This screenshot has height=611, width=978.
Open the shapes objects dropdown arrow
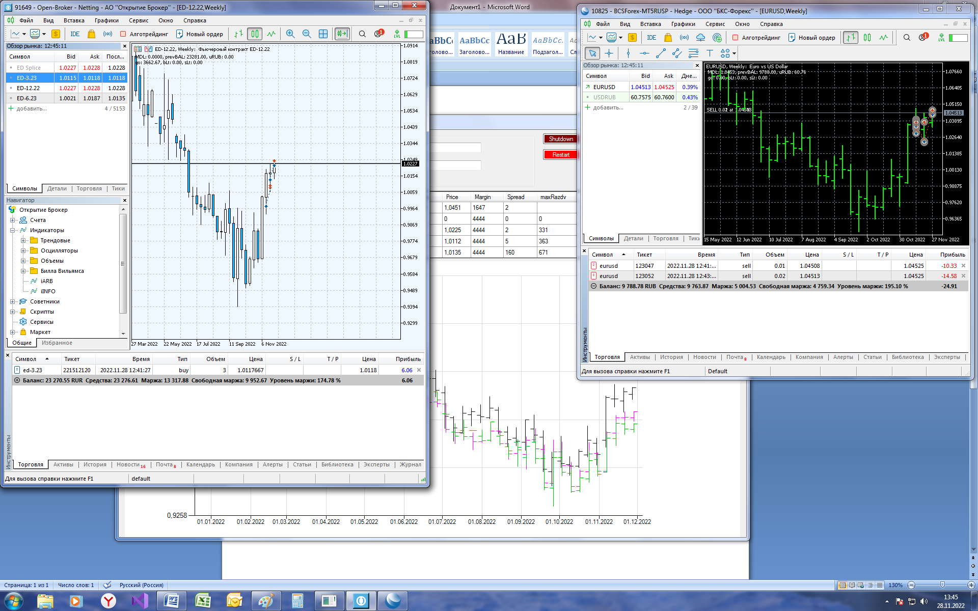pos(734,53)
